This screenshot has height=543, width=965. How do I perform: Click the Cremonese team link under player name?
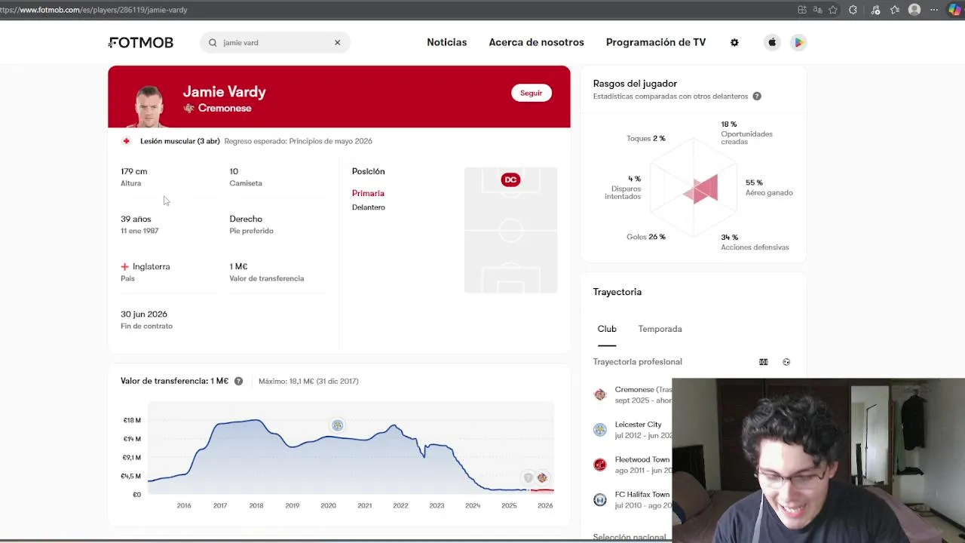coord(225,109)
